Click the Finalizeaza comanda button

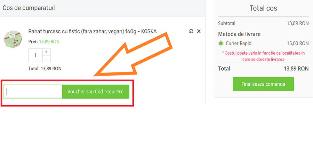pyautogui.click(x=263, y=84)
